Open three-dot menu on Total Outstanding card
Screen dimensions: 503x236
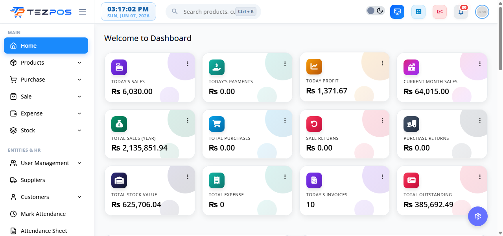480,177
